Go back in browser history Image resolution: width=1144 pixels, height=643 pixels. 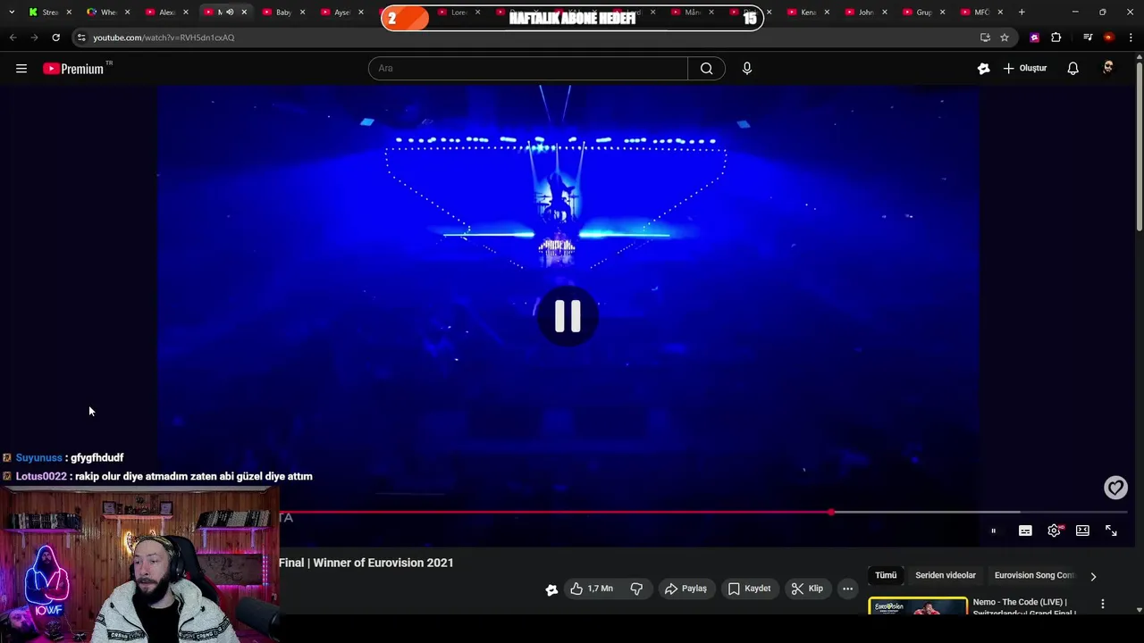point(13,38)
